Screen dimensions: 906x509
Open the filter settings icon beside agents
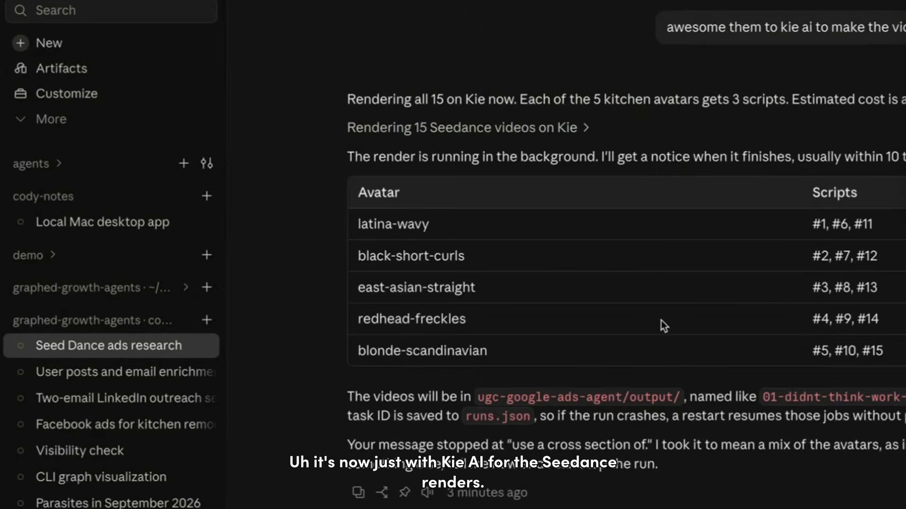click(x=207, y=163)
